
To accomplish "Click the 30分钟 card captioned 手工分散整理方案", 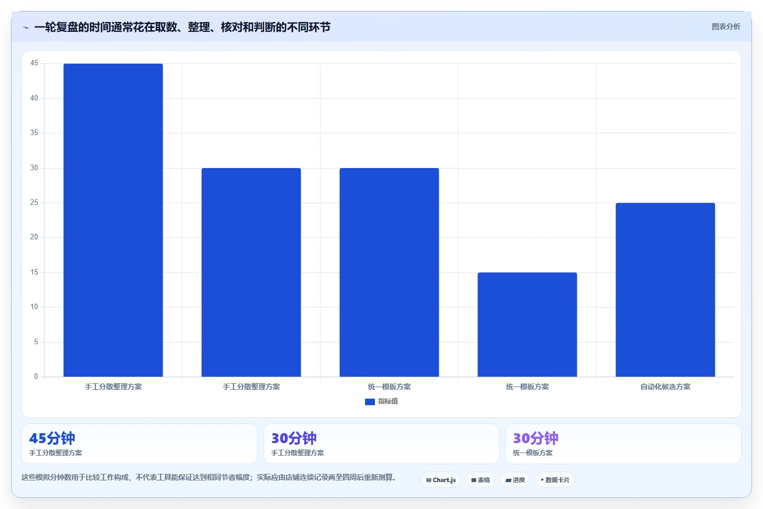I will (x=381, y=444).
